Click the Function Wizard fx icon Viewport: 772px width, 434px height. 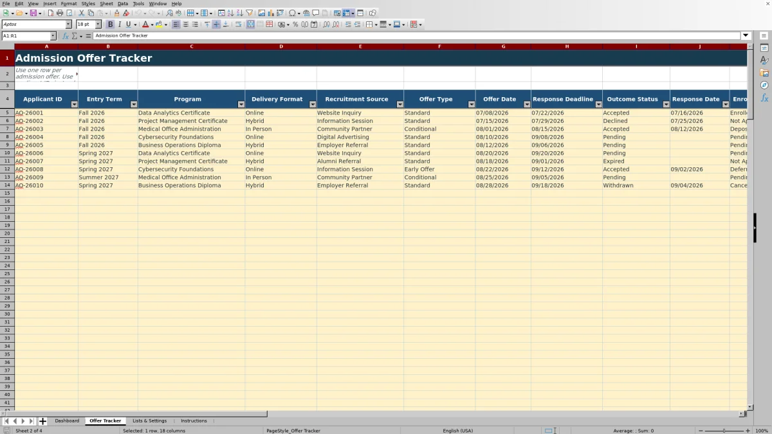click(x=66, y=36)
